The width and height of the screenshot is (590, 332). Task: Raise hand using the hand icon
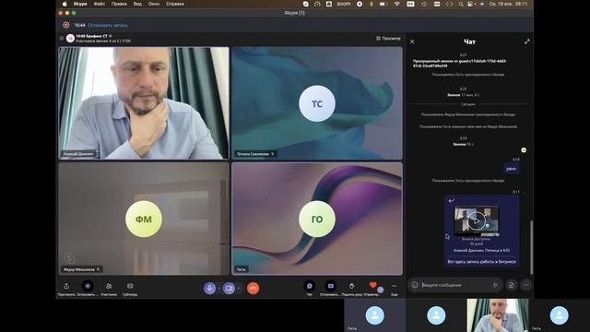pyautogui.click(x=351, y=287)
